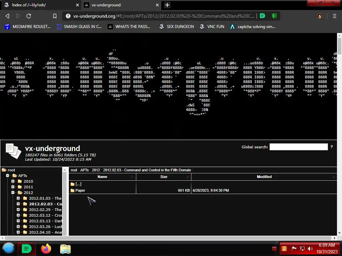Expand the 2012.02.03 tree node

point(18,204)
